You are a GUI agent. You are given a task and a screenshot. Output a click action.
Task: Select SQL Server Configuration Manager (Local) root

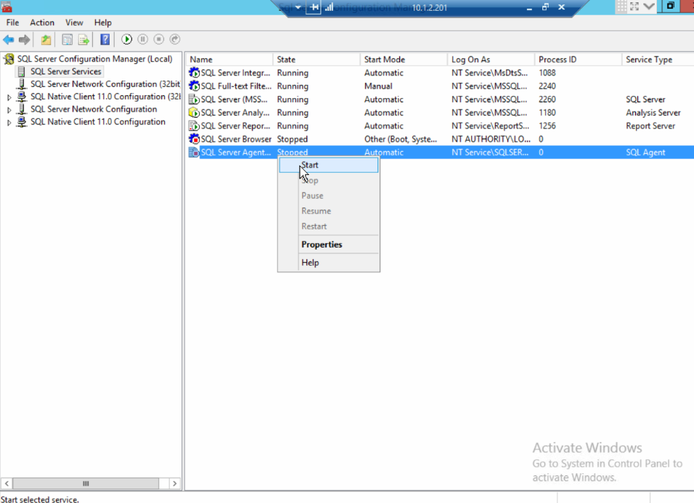[x=94, y=59]
